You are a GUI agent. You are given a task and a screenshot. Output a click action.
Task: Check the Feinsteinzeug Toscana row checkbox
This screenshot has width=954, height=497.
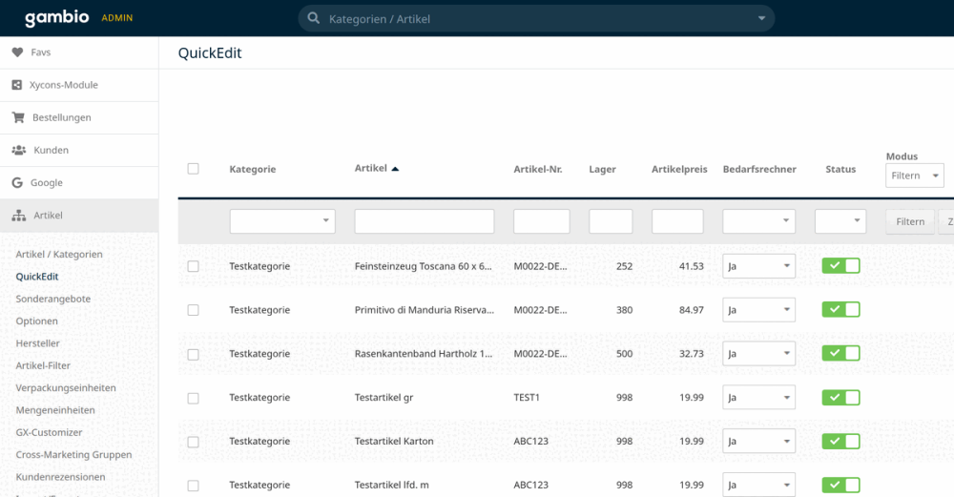tap(193, 266)
